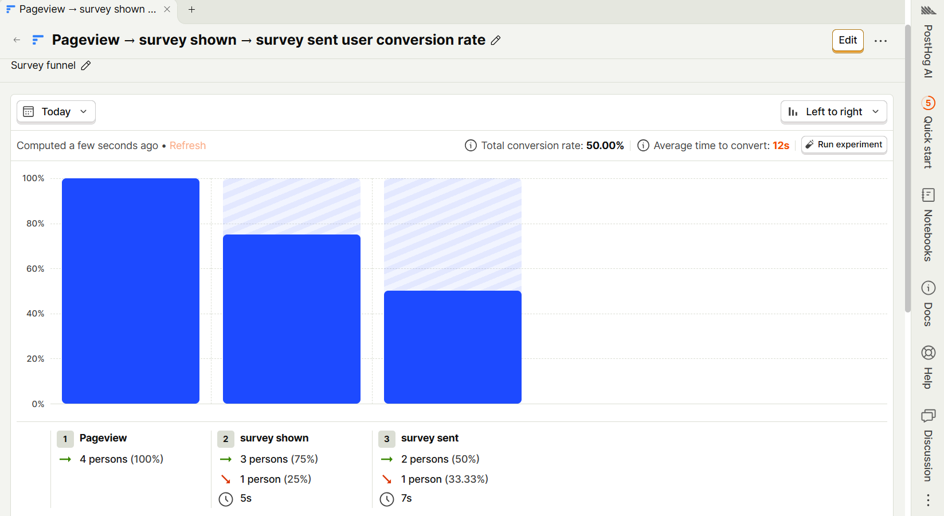Open the Today date range dropdown

coord(56,111)
